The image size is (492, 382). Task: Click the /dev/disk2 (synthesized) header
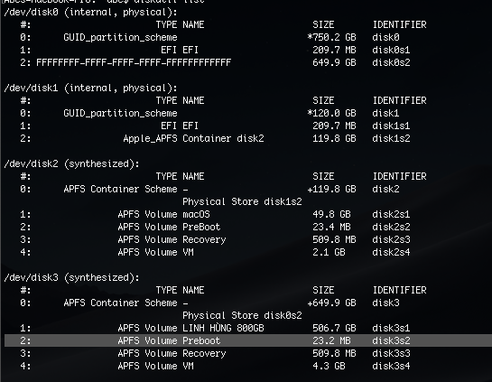(x=72, y=163)
